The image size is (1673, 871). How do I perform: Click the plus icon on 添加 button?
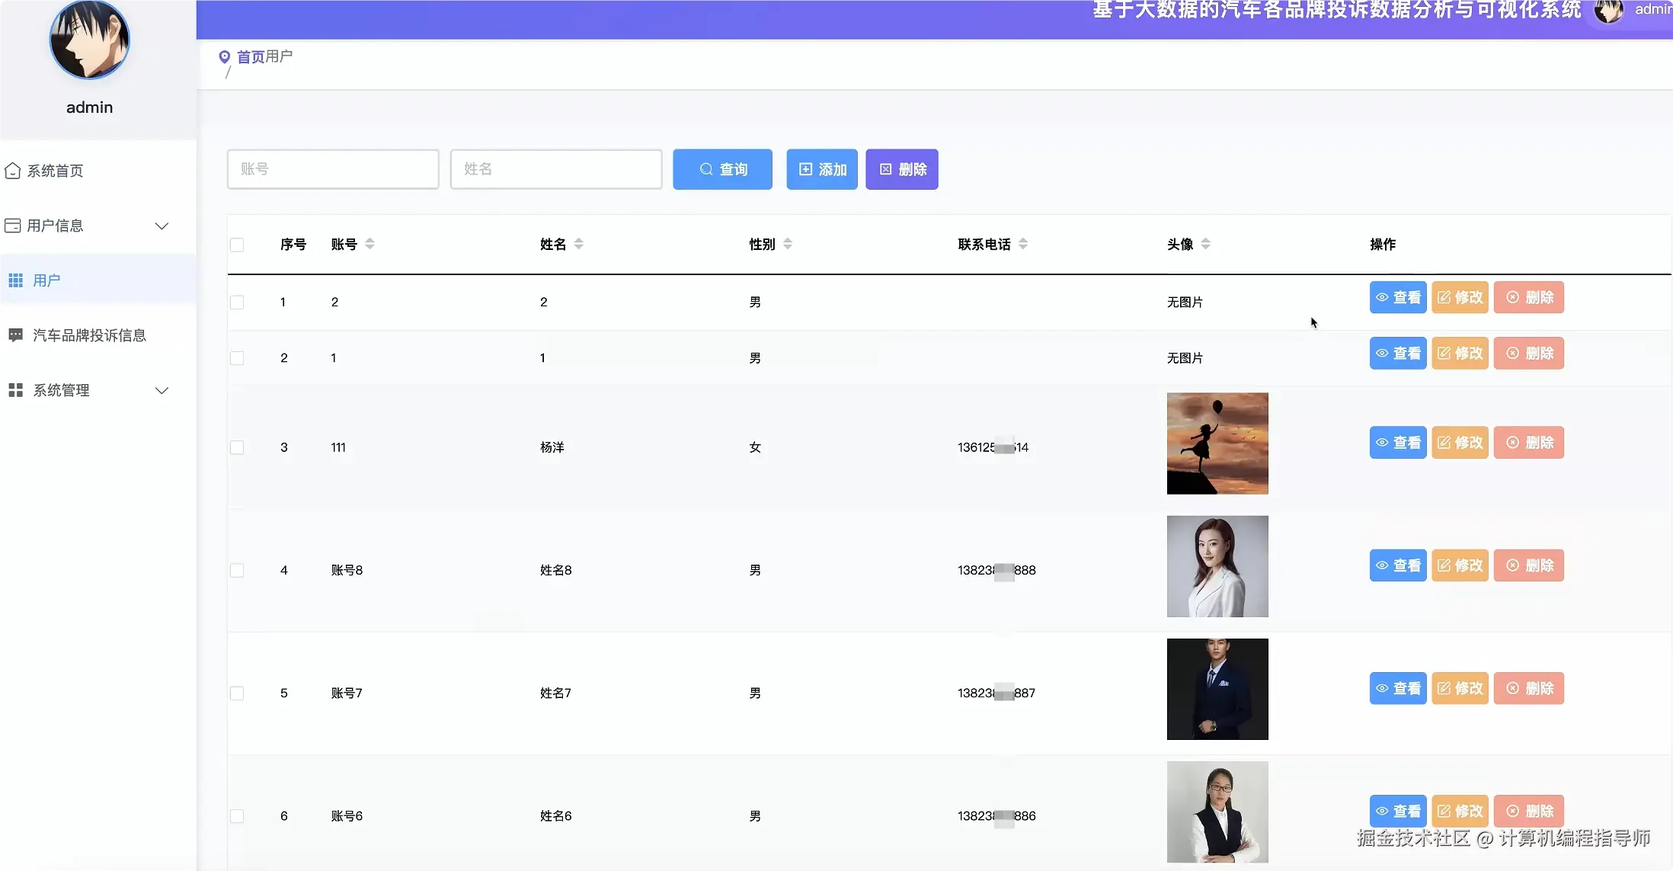coord(807,169)
